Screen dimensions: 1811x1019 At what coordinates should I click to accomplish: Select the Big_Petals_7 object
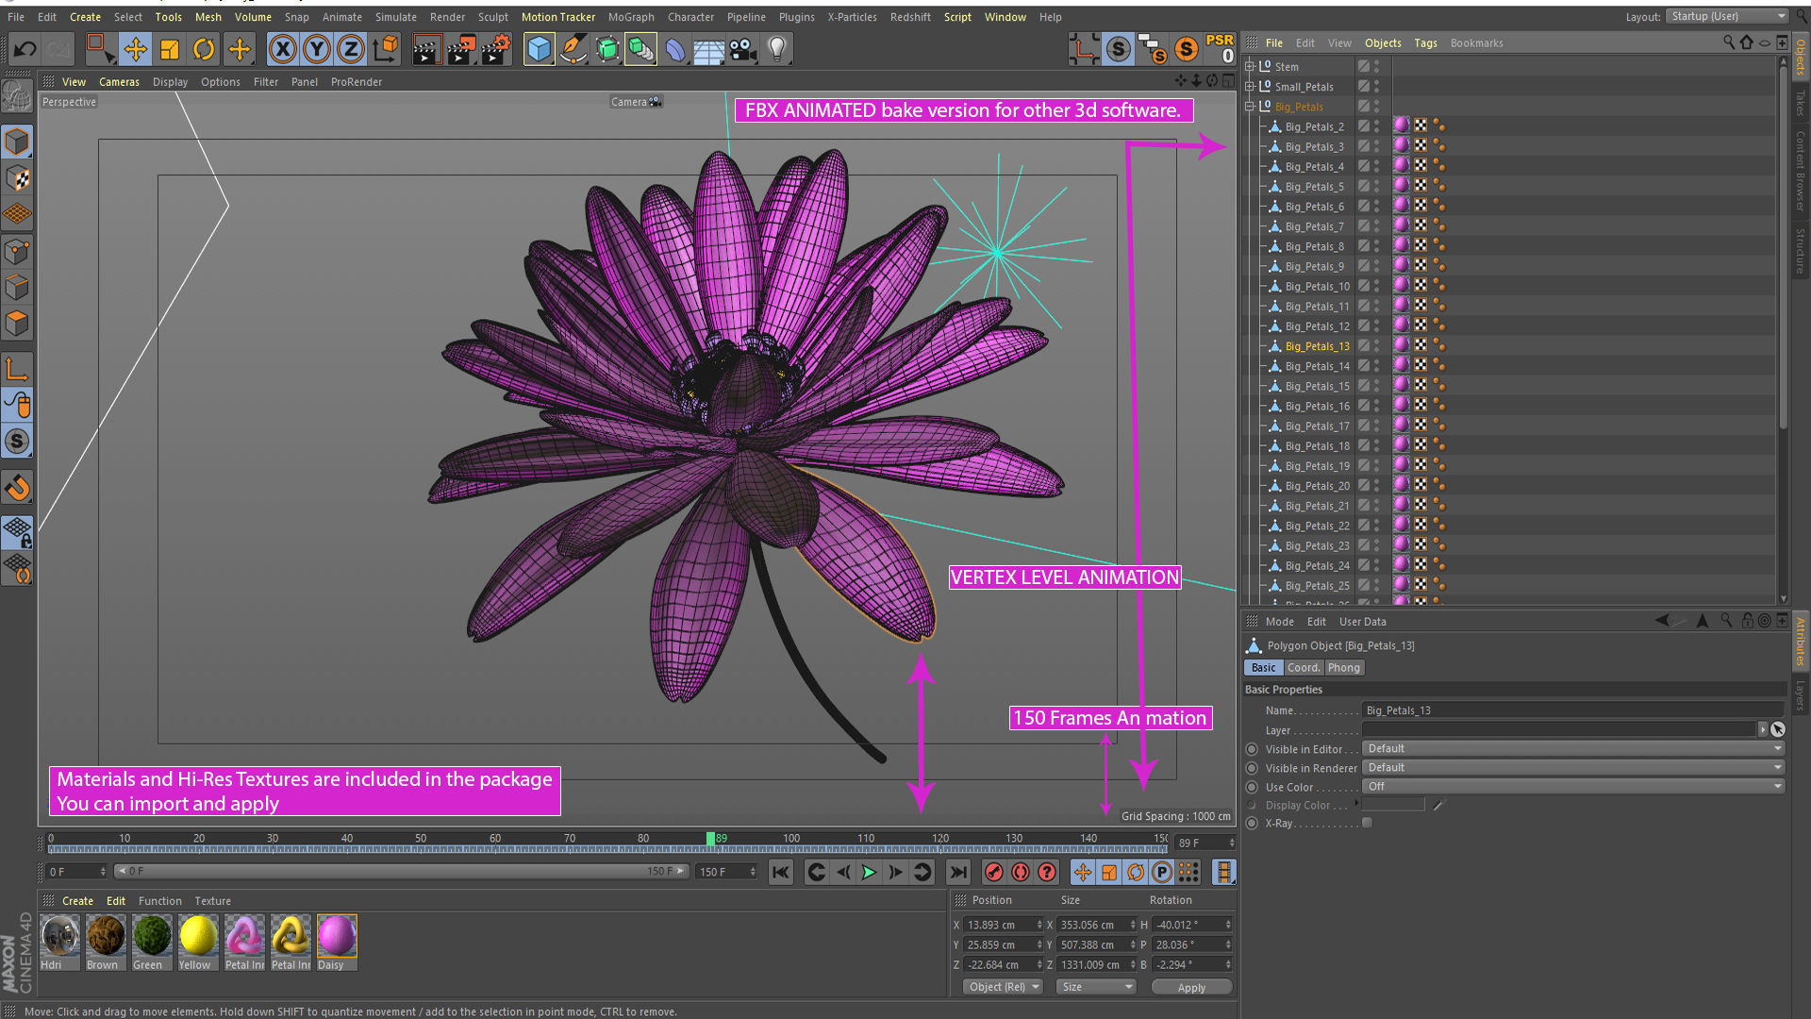pyautogui.click(x=1314, y=226)
